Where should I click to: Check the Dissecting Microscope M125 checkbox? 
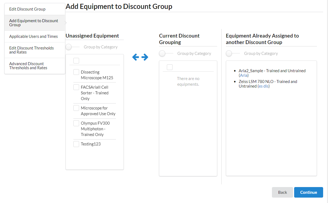coord(76,72)
